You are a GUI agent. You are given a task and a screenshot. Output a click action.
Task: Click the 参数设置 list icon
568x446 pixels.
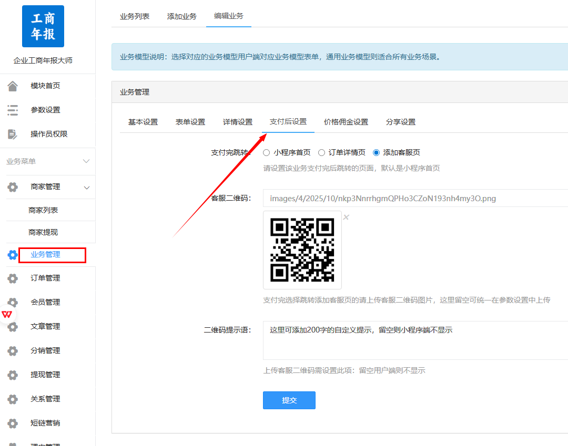click(x=13, y=110)
